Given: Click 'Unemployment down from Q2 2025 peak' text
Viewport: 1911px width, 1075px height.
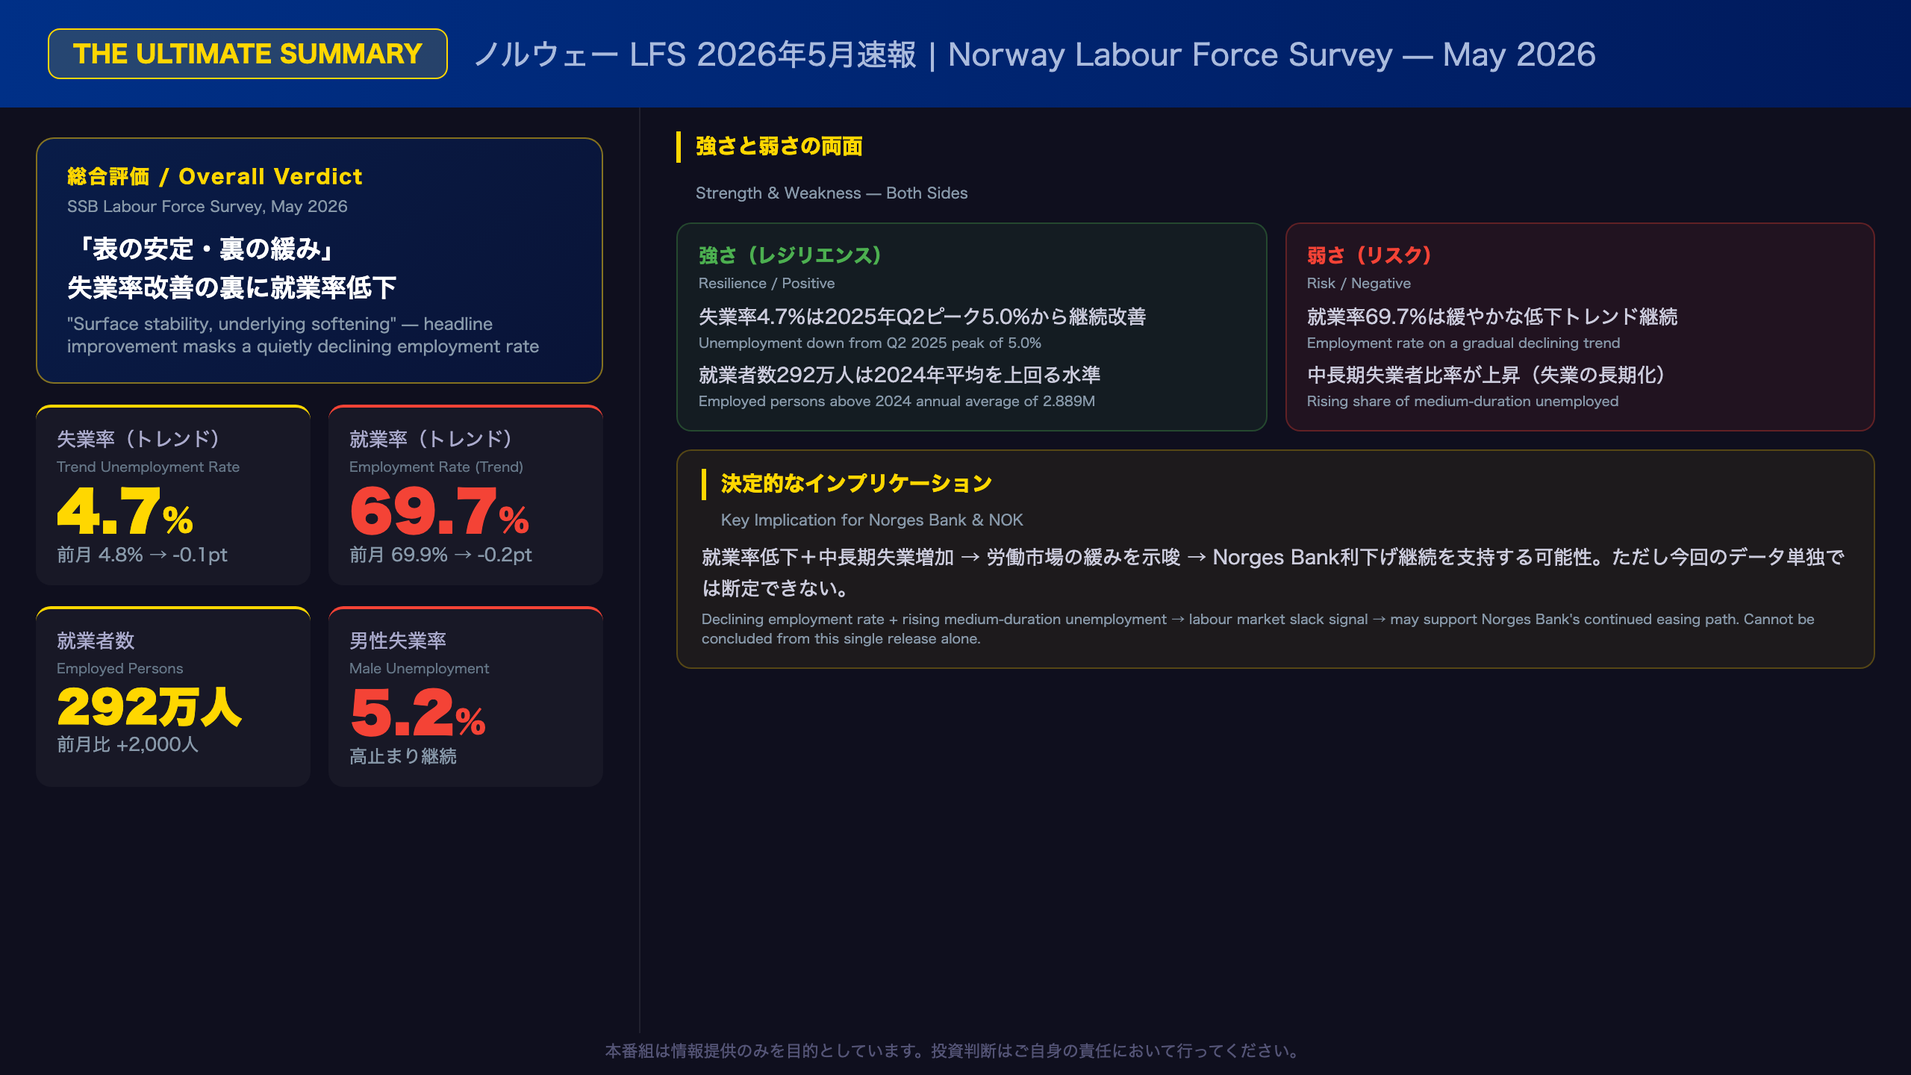Looking at the screenshot, I should (870, 343).
